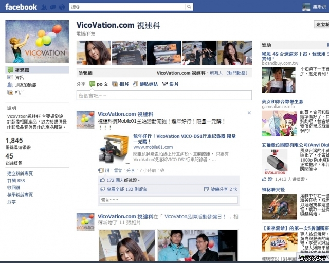Click the 收回讚 link
Image resolution: width=329 pixels, height=263 pixels.
tap(14, 187)
